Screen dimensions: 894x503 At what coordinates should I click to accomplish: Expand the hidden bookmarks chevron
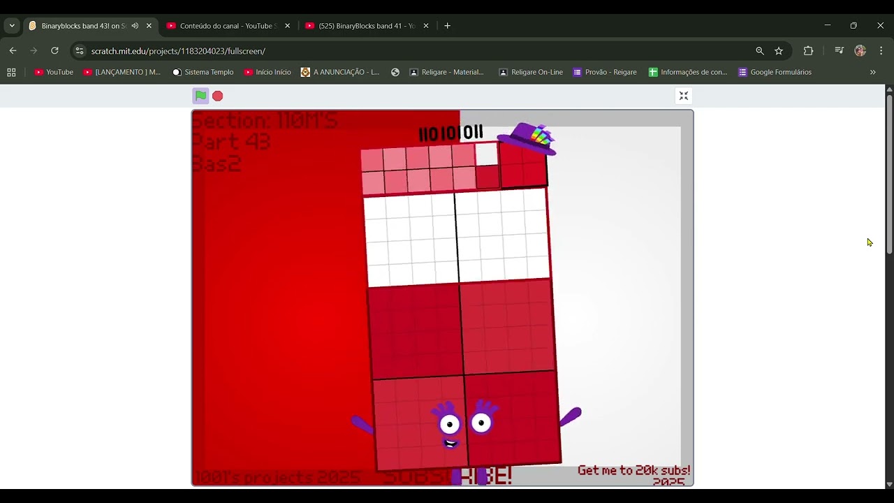click(872, 72)
